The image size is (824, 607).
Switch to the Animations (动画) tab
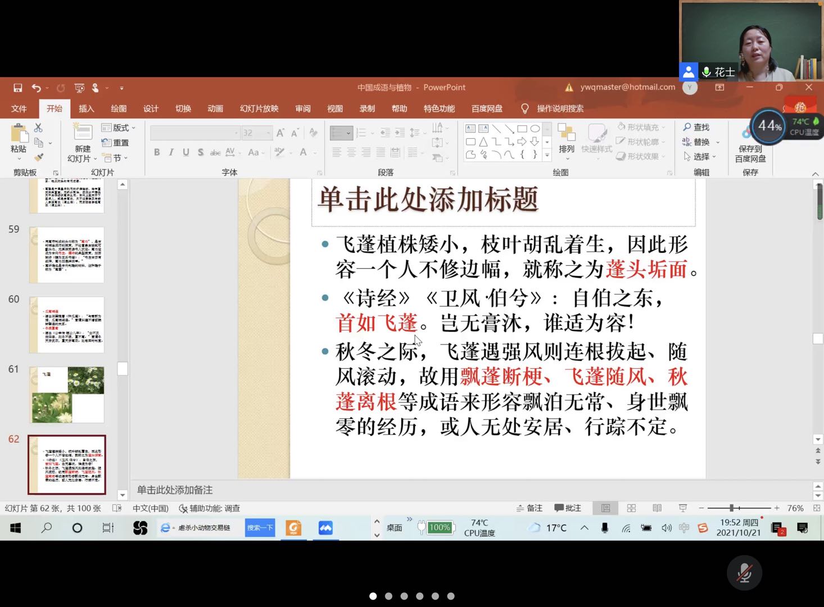point(215,108)
